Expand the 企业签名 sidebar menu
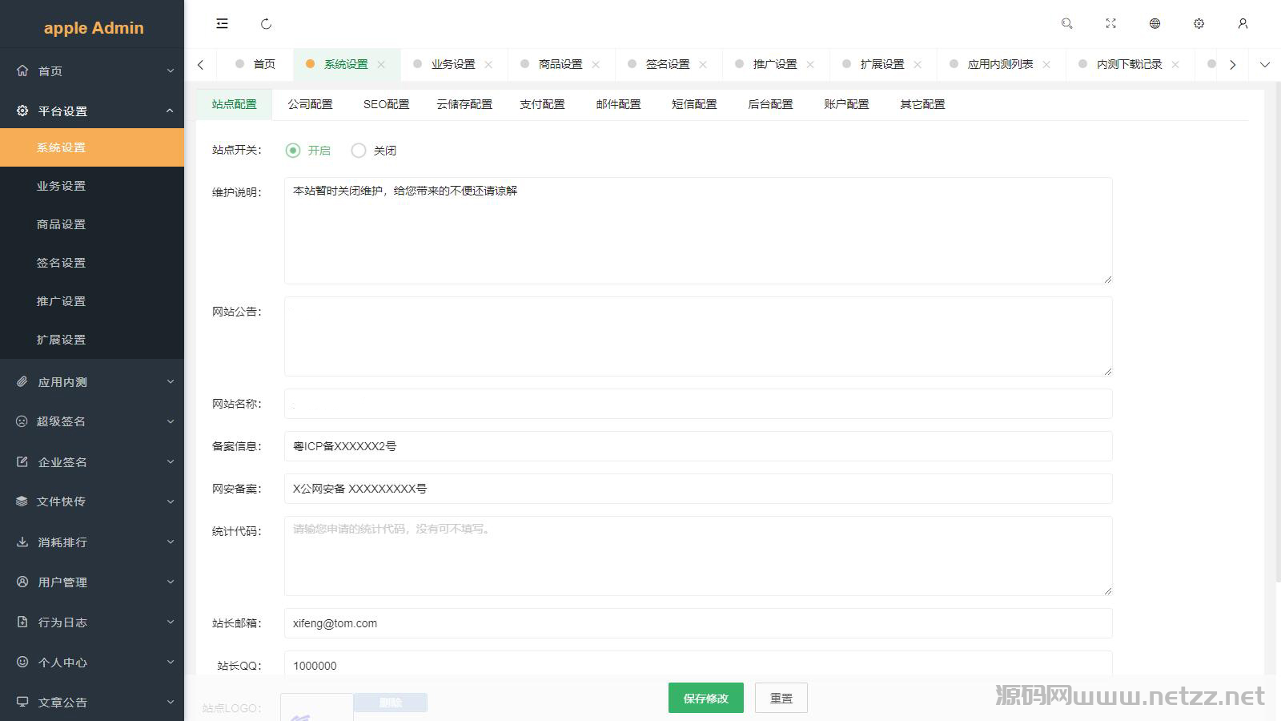This screenshot has height=721, width=1281. (171, 461)
